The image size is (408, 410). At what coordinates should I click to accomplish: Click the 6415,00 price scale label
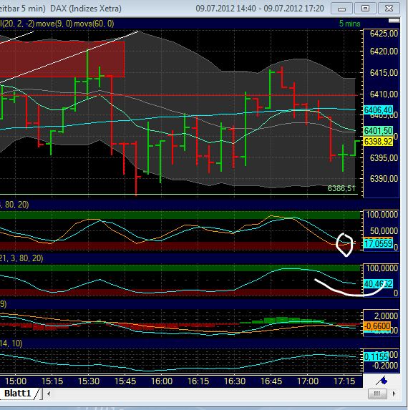(384, 73)
